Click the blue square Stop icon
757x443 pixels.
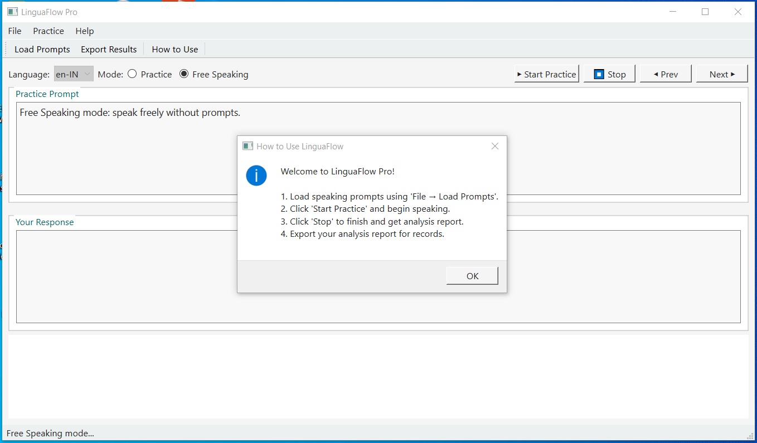[x=599, y=74]
